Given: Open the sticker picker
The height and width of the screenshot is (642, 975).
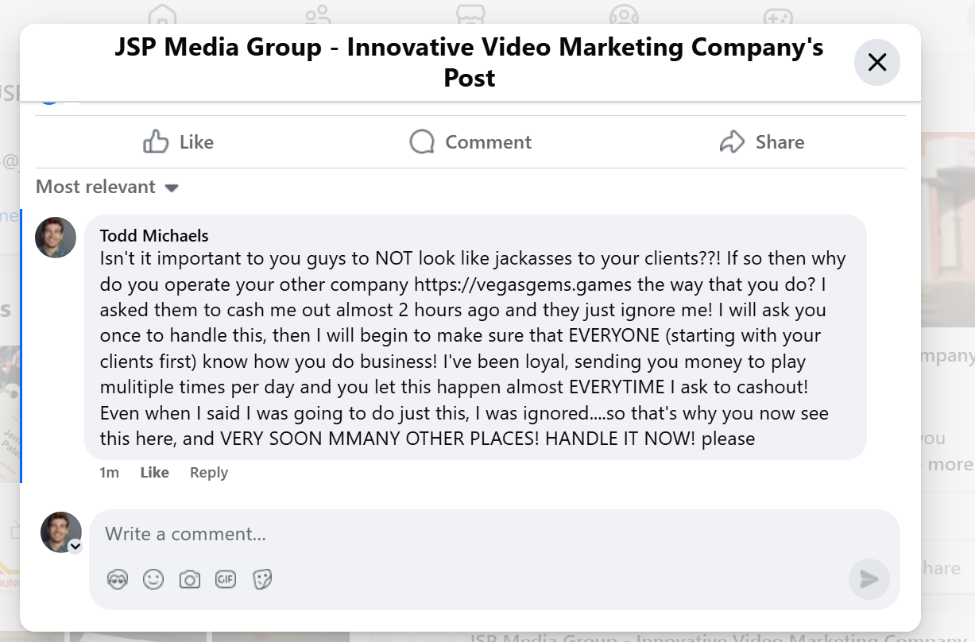Looking at the screenshot, I should [262, 579].
